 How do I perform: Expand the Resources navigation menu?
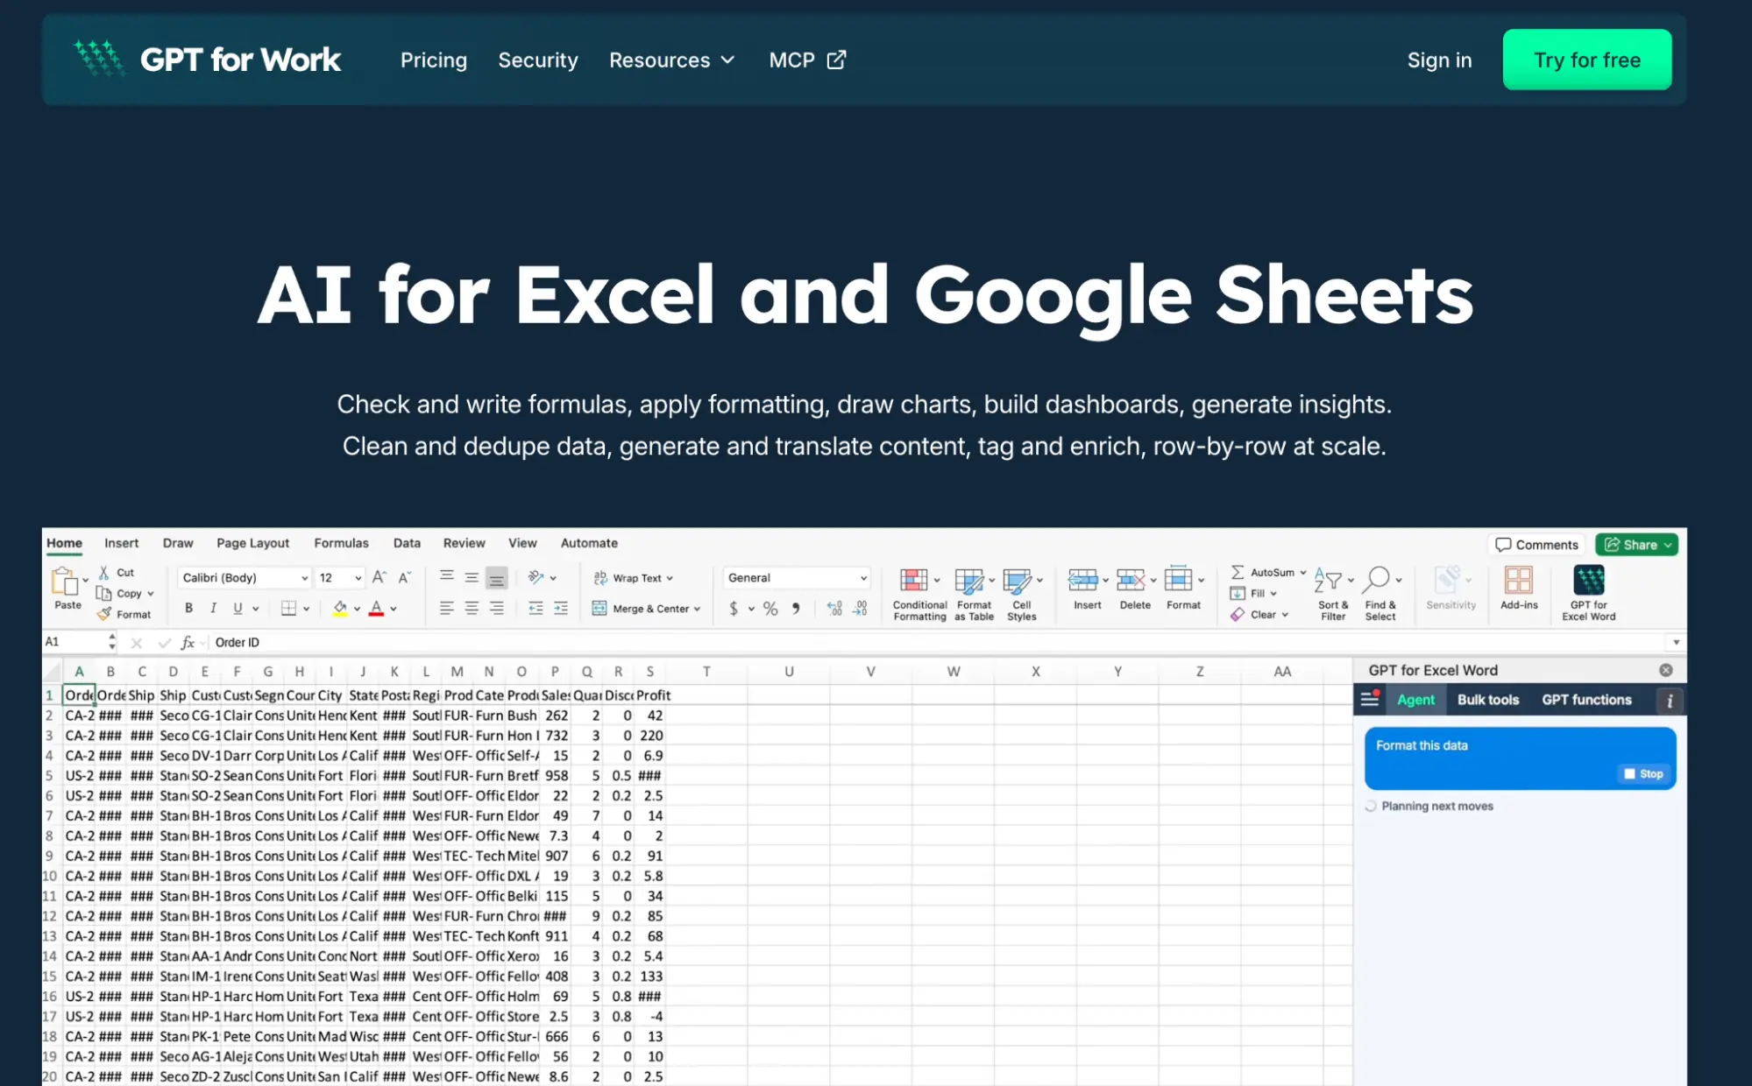point(671,60)
